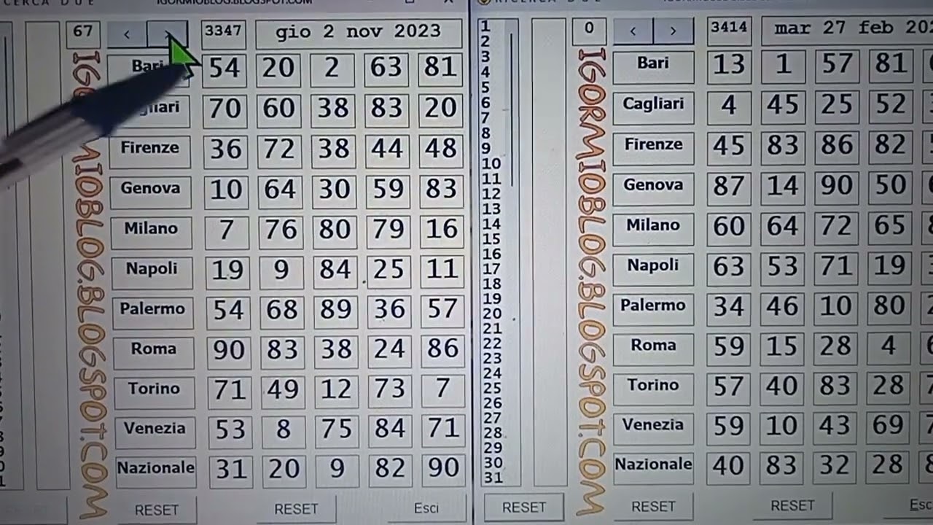The height and width of the screenshot is (525, 933).
Task: Click draw counter 3347 in left window
Action: pyautogui.click(x=223, y=33)
